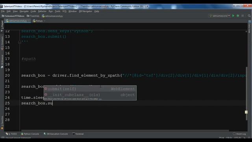
Task: Close the seleniumsecond.py editor tab
Action: tap(29, 21)
